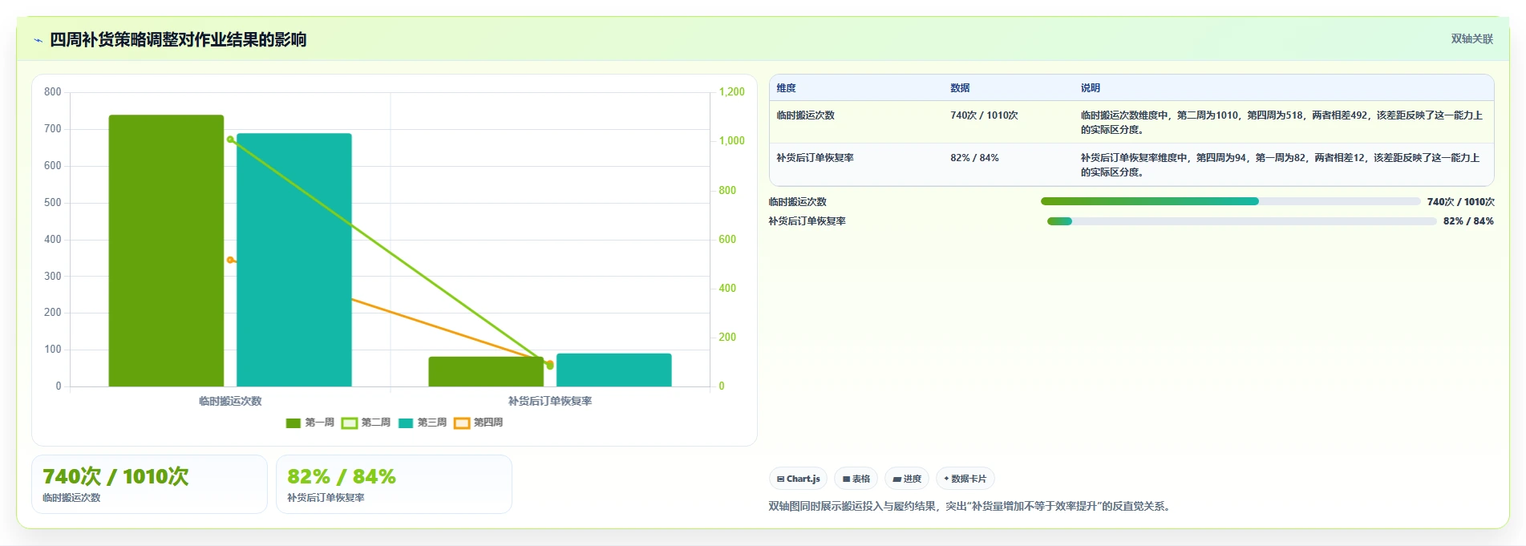This screenshot has height=546, width=1526.
Task: Click the right axis label 600
Action: 727,239
